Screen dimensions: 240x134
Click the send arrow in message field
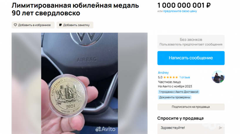click(x=220, y=128)
